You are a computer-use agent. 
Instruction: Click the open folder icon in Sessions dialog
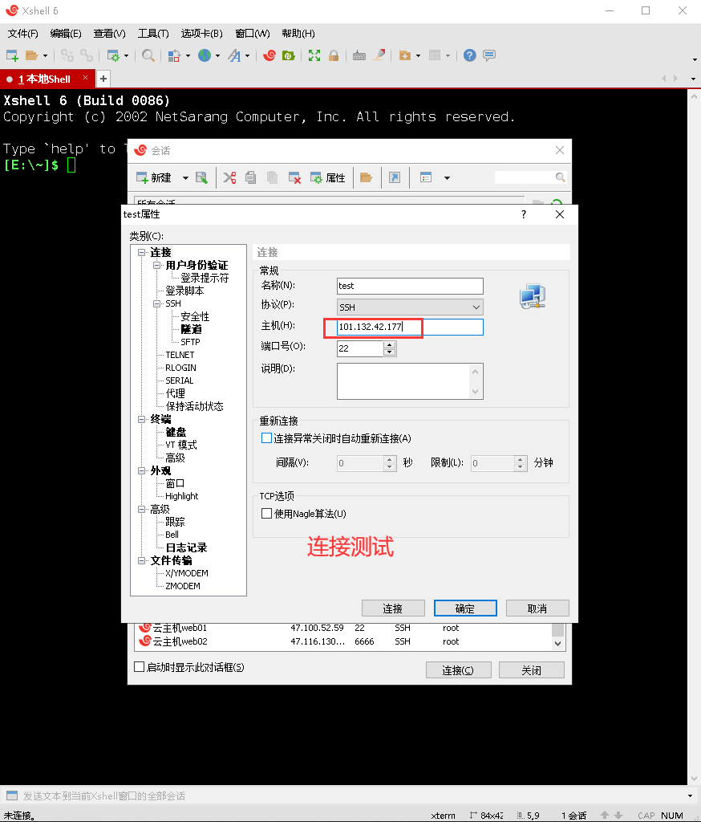click(367, 177)
